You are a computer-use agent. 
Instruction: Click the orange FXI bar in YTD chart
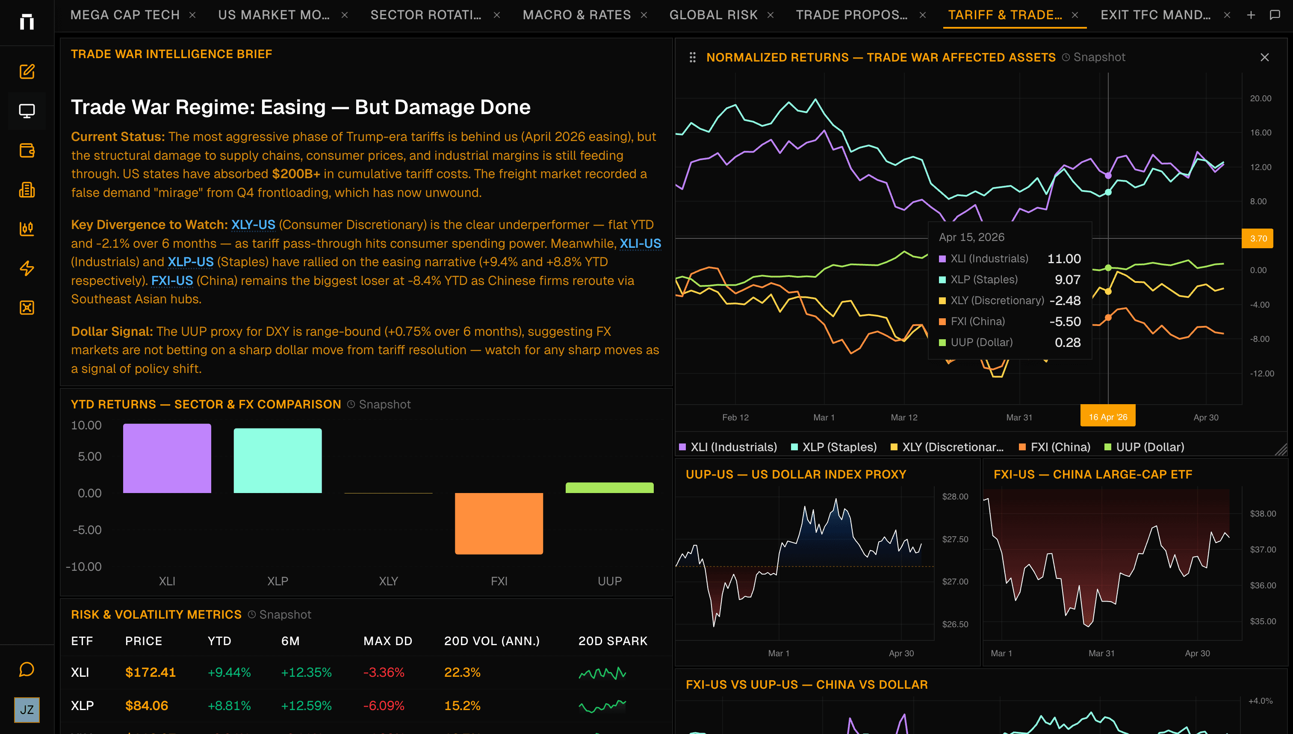(499, 524)
